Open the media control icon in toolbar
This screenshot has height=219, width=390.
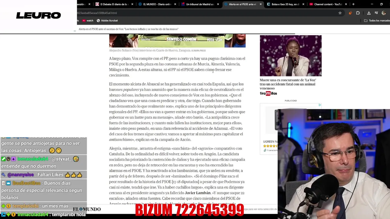376,13
